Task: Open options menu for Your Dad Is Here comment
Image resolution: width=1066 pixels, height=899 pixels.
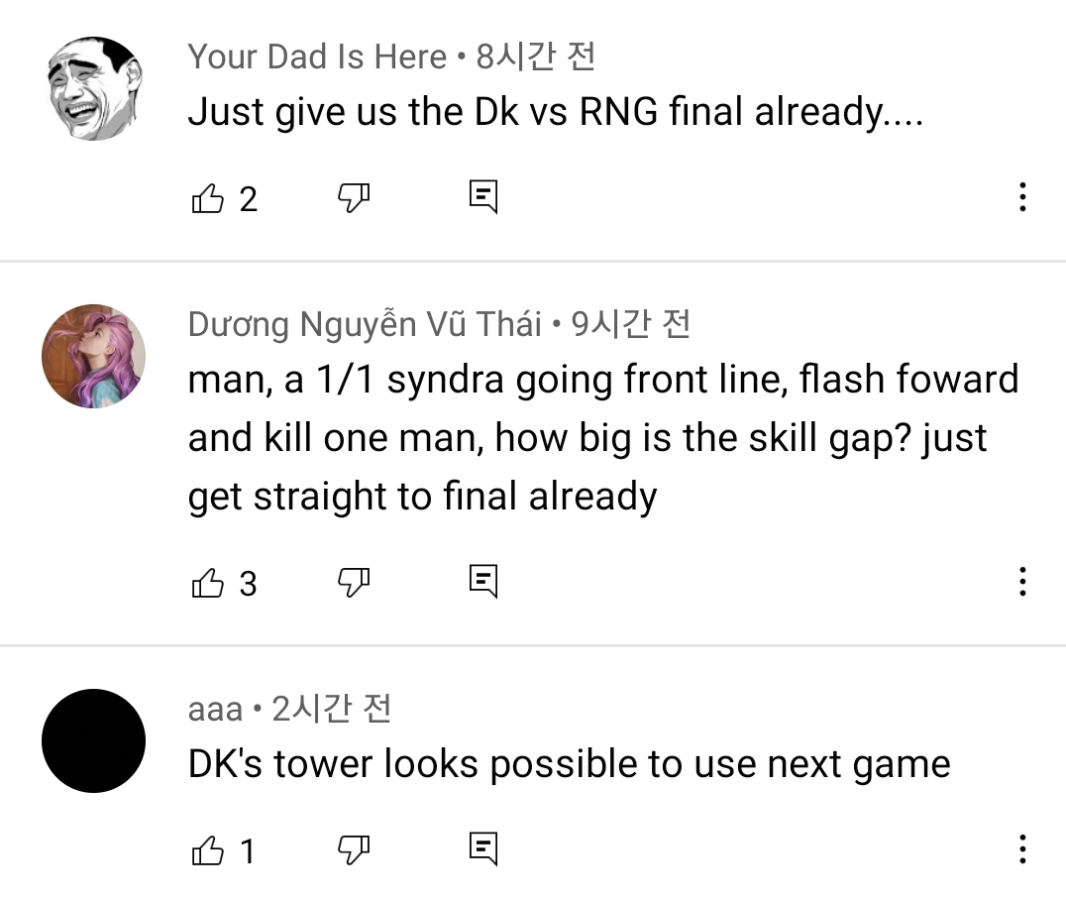Action: (1022, 197)
